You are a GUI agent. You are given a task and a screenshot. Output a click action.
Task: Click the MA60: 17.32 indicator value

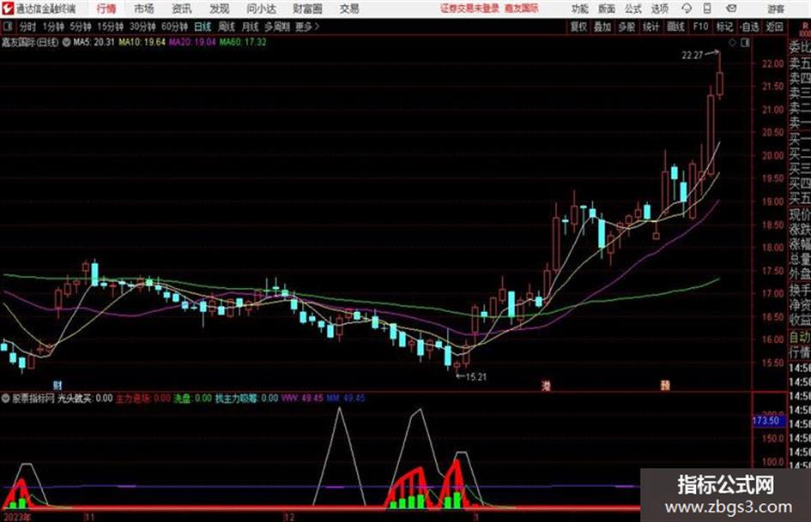(243, 42)
